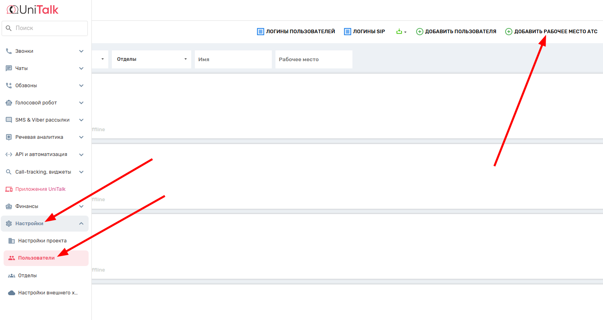The width and height of the screenshot is (603, 320).
Task: Click the phone icon beside Звонки
Action: 9,51
